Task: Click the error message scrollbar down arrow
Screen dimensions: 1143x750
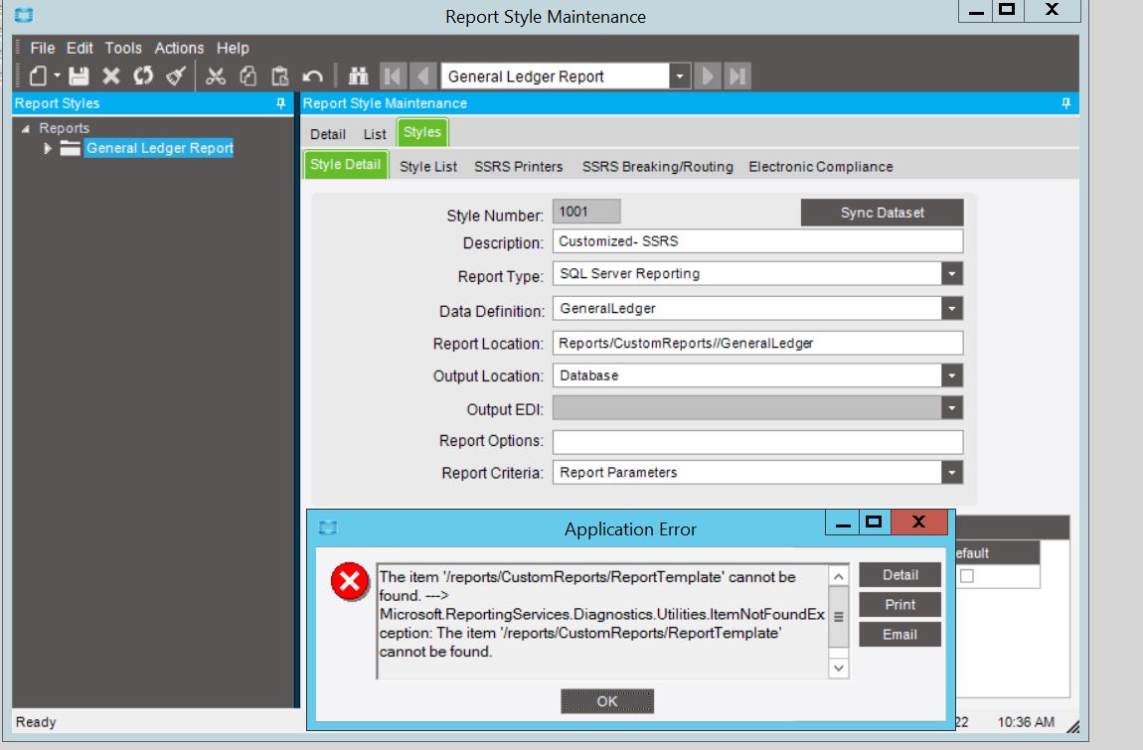Action: 839,669
